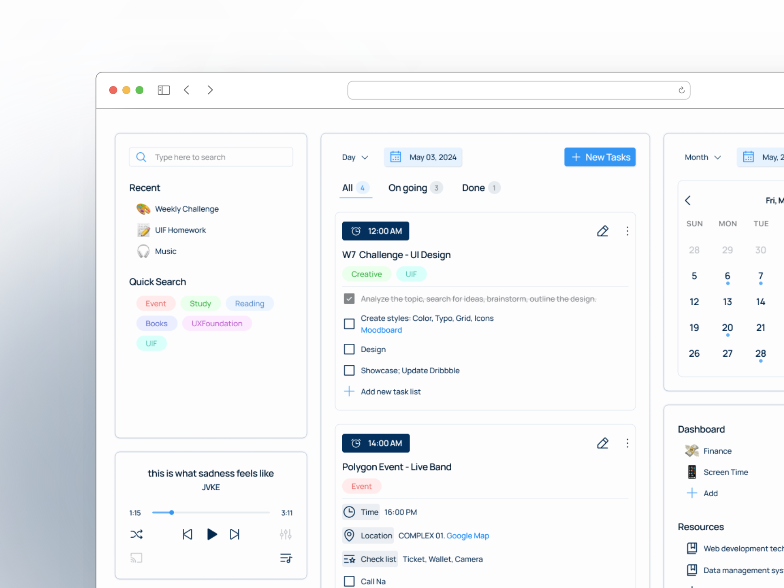
Task: Open the Moodboard link
Action: [381, 330]
